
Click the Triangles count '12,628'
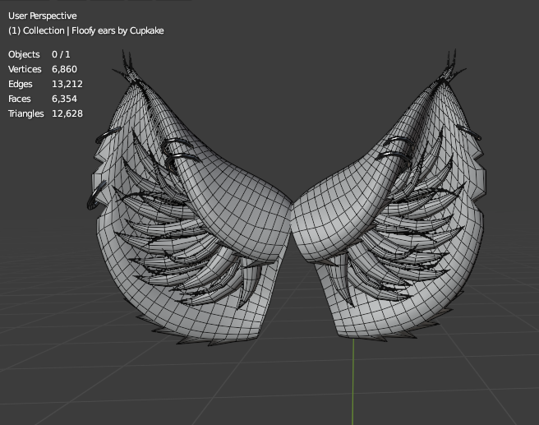(67, 113)
